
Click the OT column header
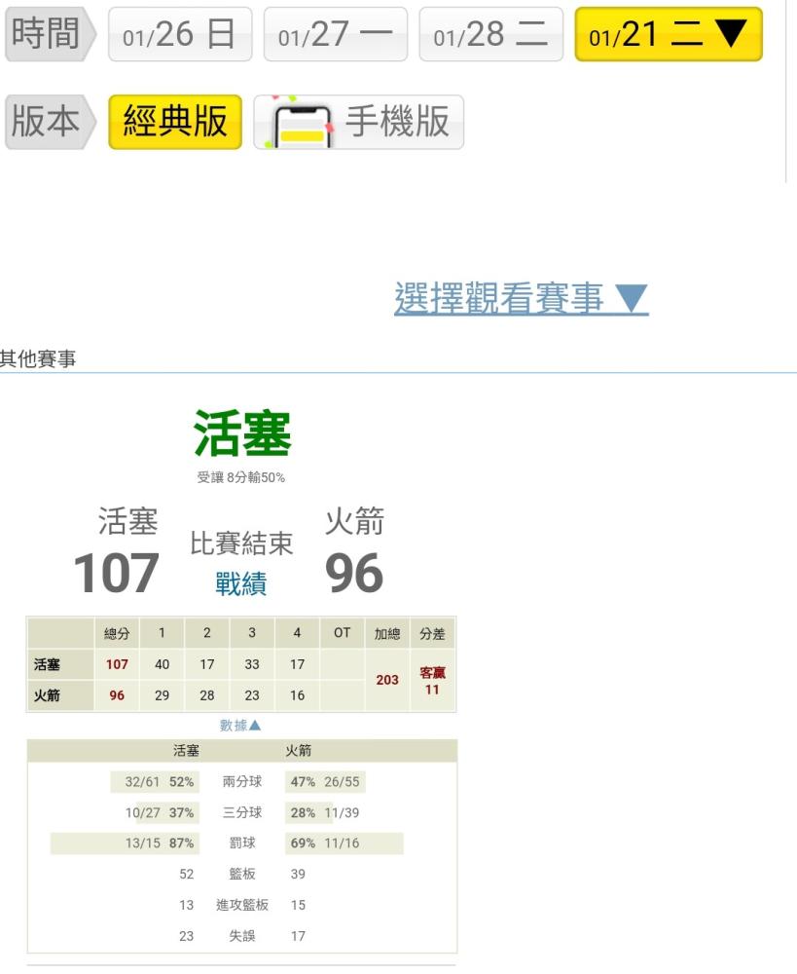342,633
